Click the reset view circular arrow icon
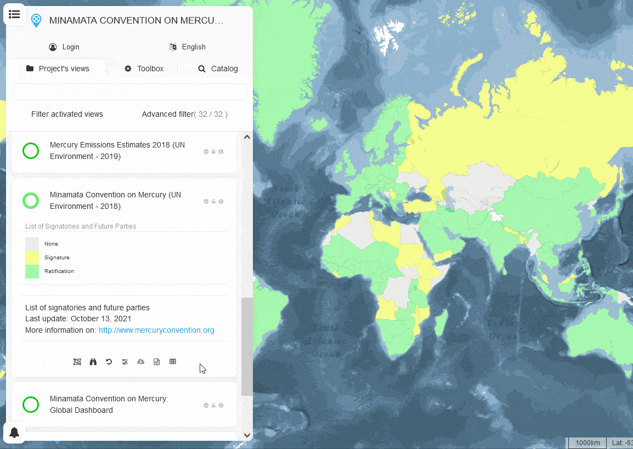Image resolution: width=633 pixels, height=449 pixels. [109, 362]
